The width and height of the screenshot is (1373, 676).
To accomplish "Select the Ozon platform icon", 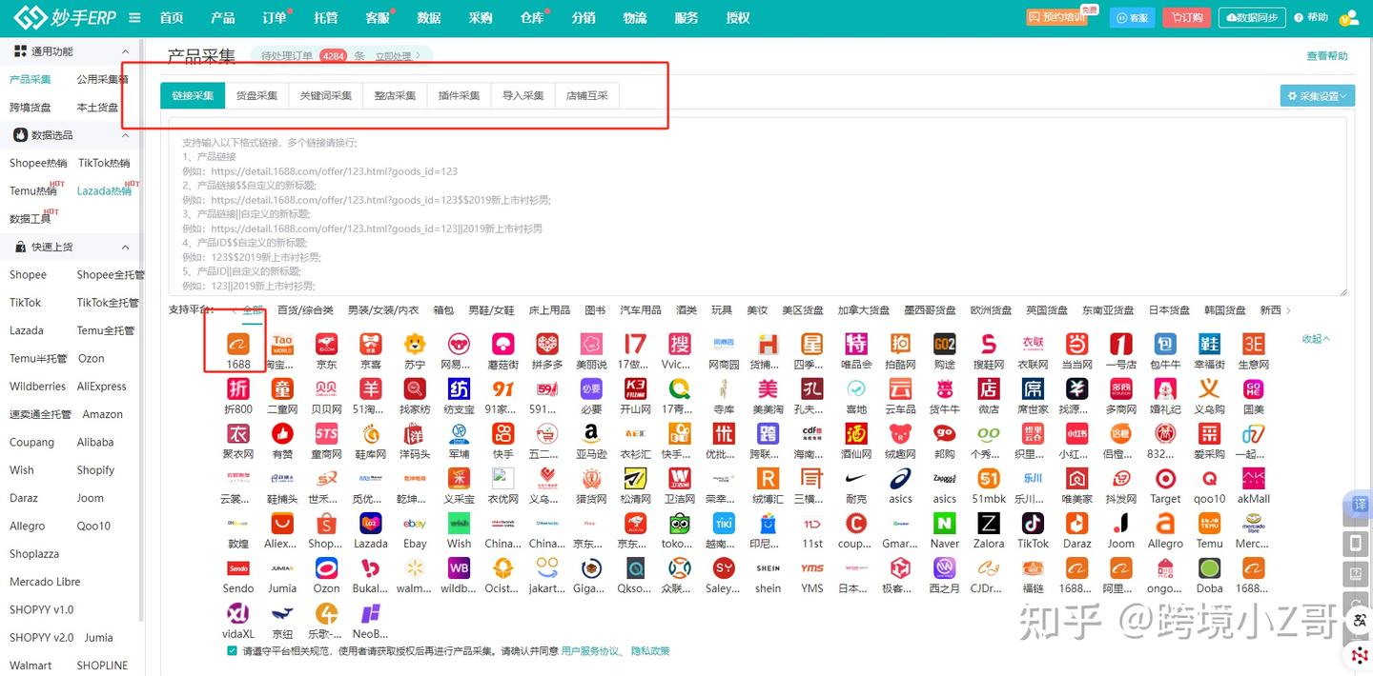I will 325,571.
